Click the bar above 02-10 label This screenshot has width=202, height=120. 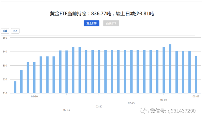tap(34, 78)
